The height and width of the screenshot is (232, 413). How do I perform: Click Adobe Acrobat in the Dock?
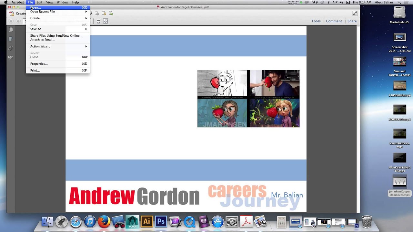pos(246,222)
